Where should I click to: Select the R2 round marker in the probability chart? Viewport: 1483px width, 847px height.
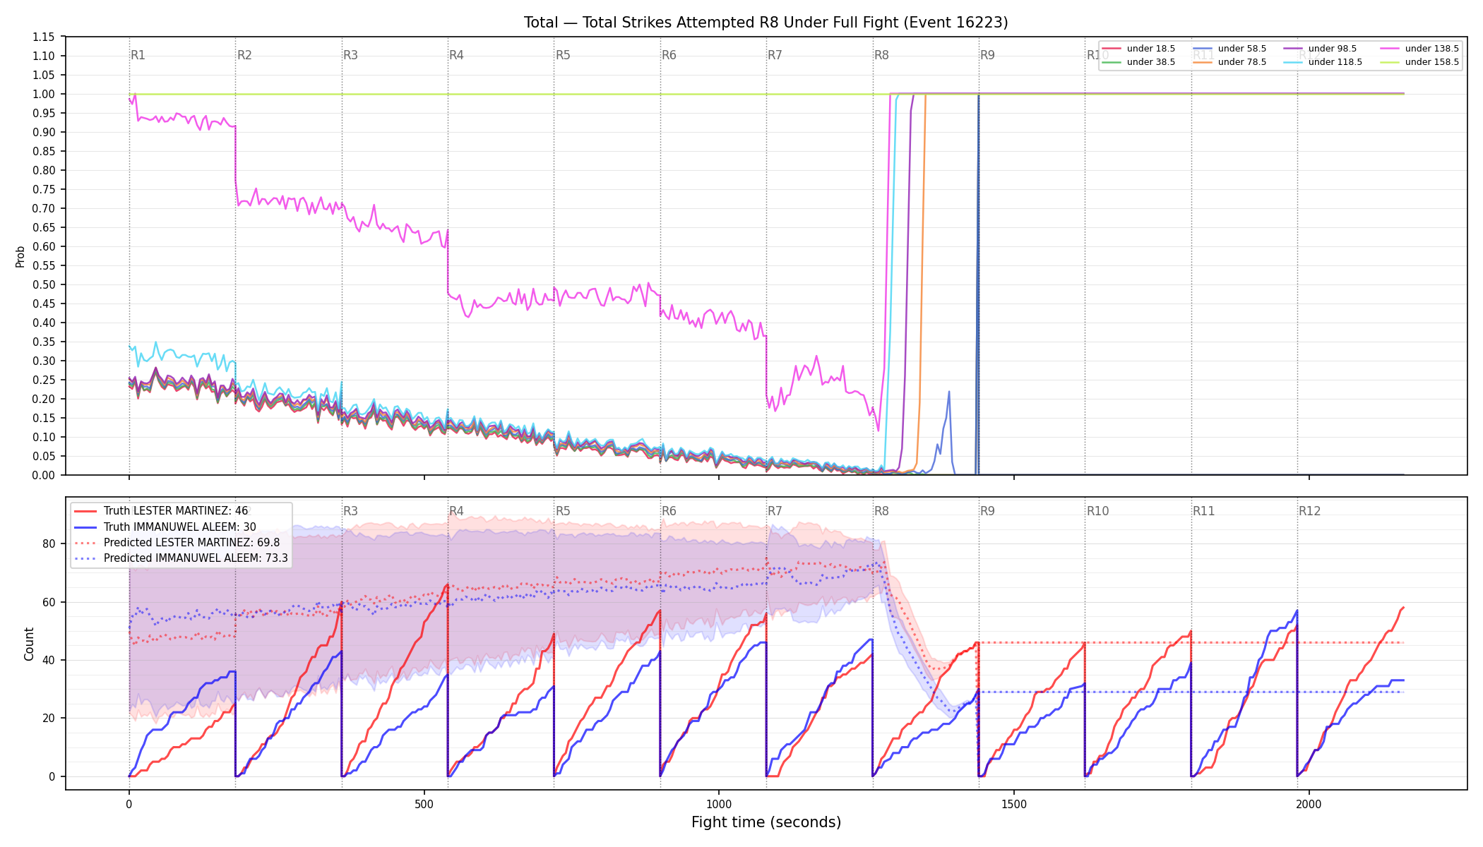(244, 55)
